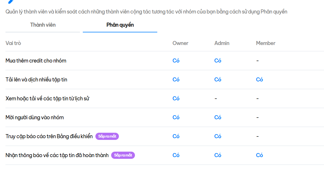The width and height of the screenshot is (324, 172).
Task: Click Owner's Có for Mua thêm credit
Action: click(176, 60)
